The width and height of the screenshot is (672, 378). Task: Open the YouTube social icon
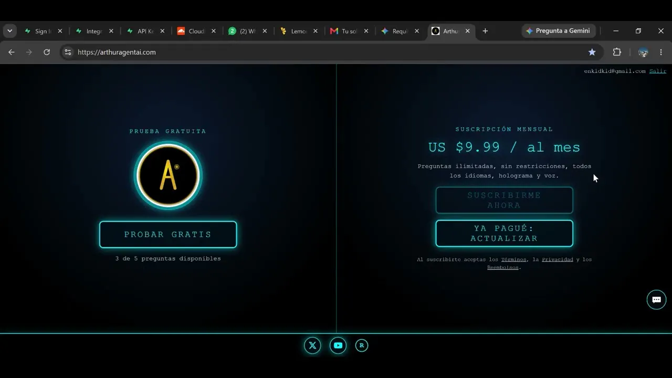coord(338,345)
